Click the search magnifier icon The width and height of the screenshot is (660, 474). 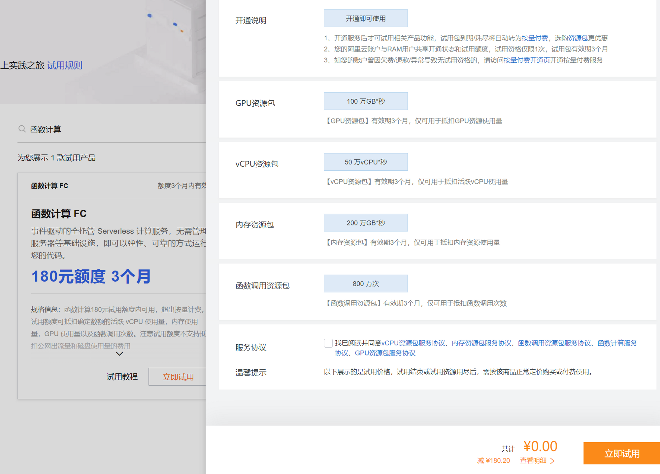pyautogui.click(x=21, y=129)
